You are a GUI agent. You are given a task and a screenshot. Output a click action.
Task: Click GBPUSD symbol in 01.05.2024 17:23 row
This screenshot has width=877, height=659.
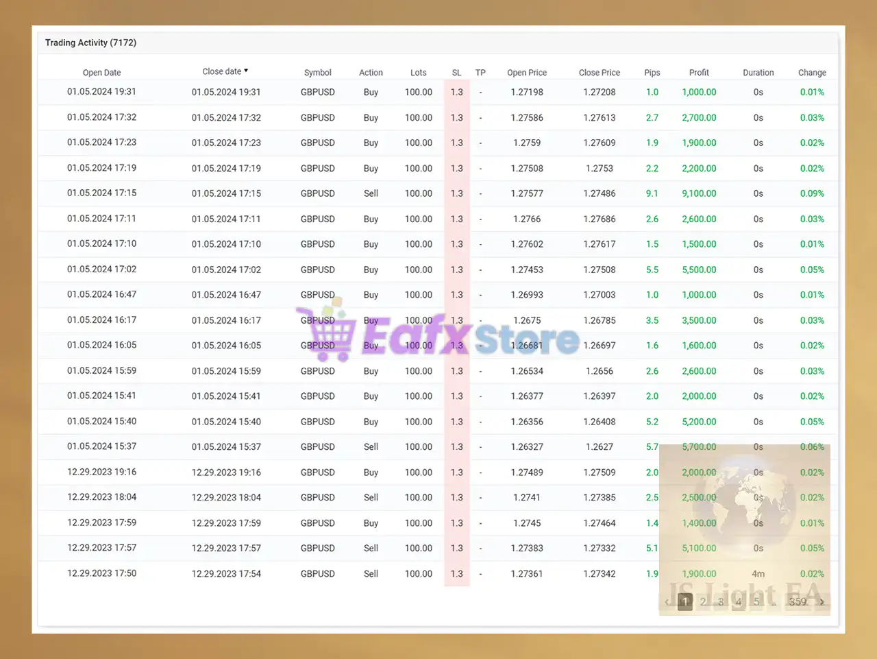point(318,143)
